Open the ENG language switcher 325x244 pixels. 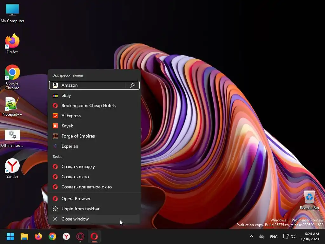coord(274,236)
